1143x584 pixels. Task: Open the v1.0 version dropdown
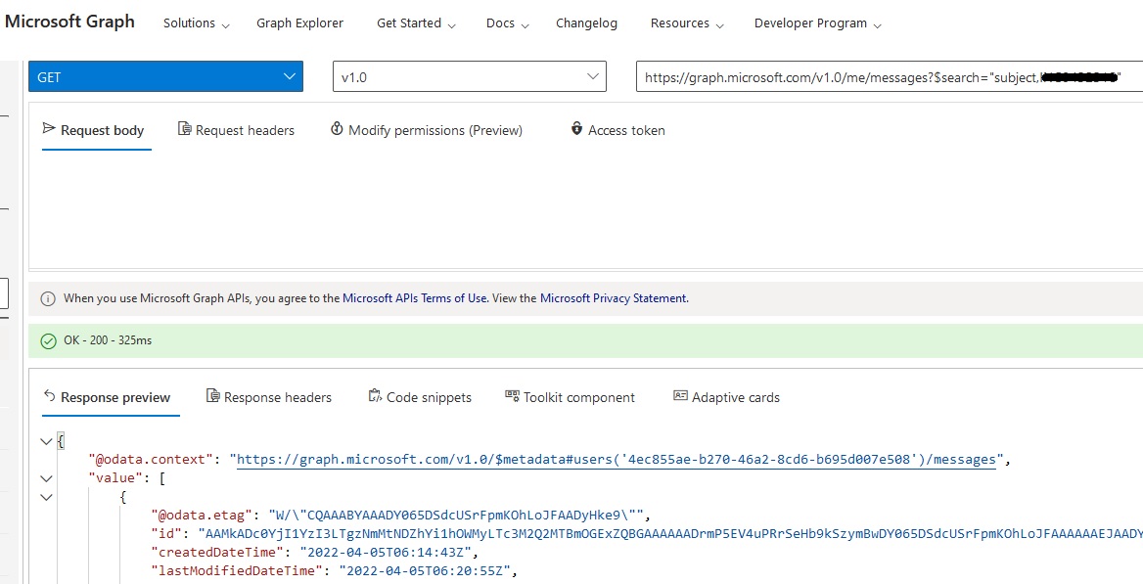click(x=470, y=76)
